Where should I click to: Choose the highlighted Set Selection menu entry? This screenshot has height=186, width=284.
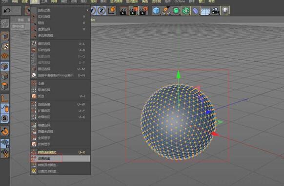click(x=60, y=159)
